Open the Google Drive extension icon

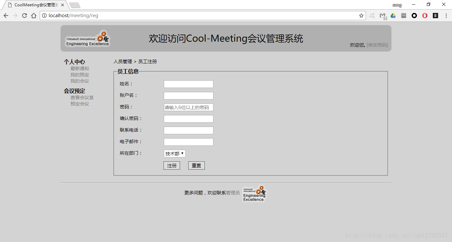pyautogui.click(x=393, y=16)
